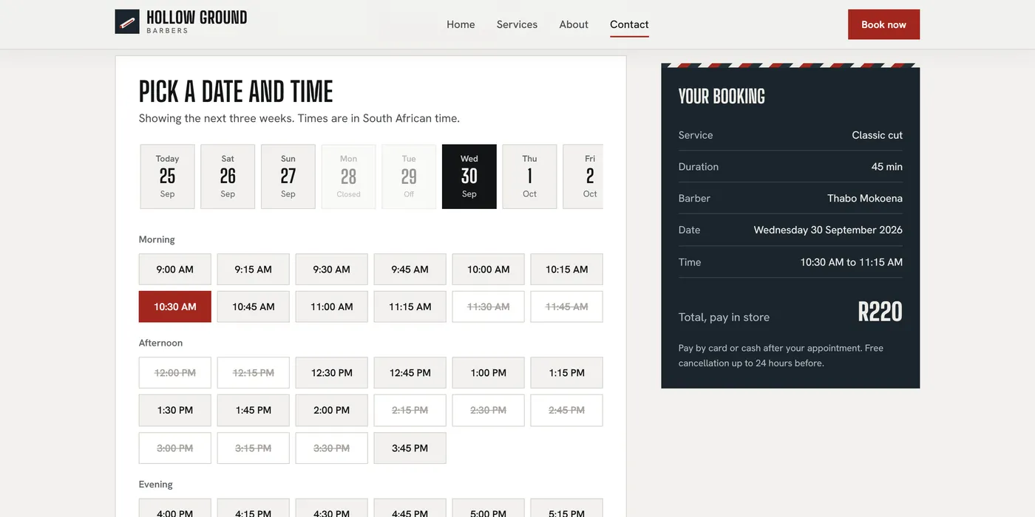Select the 3:45 PM time slot

(x=410, y=448)
